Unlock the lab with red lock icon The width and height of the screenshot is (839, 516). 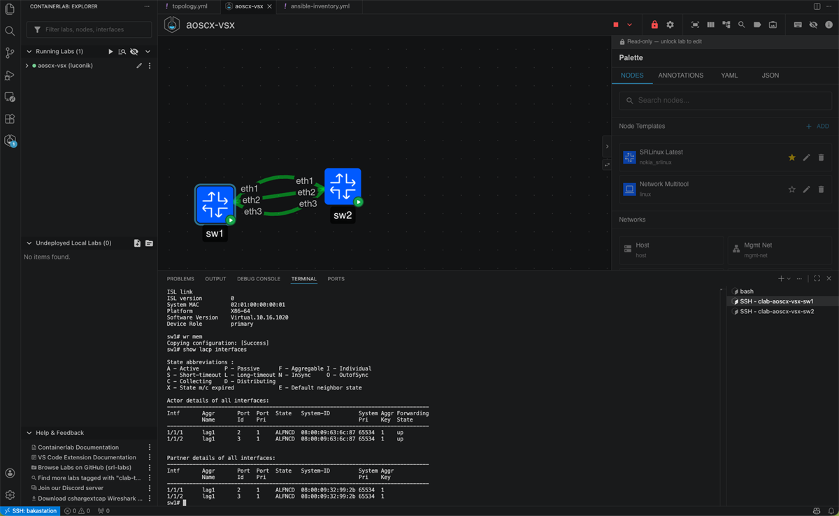coord(654,25)
